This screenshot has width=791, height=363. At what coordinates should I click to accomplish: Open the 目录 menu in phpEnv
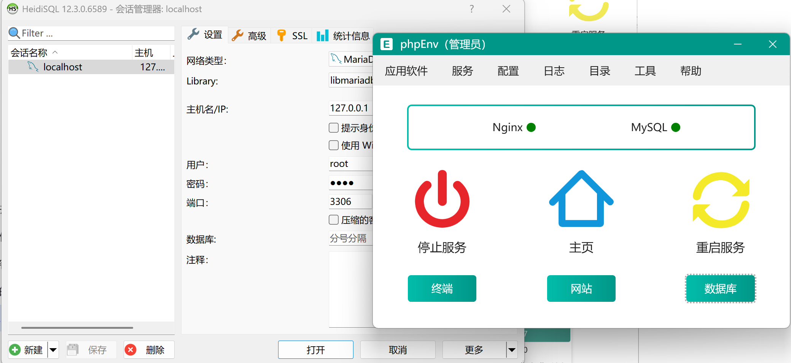coord(600,71)
